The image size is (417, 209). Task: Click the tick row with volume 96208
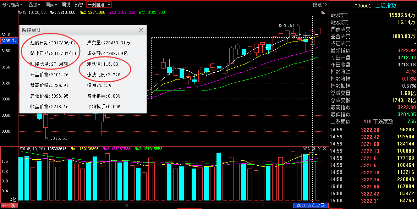click(373, 130)
